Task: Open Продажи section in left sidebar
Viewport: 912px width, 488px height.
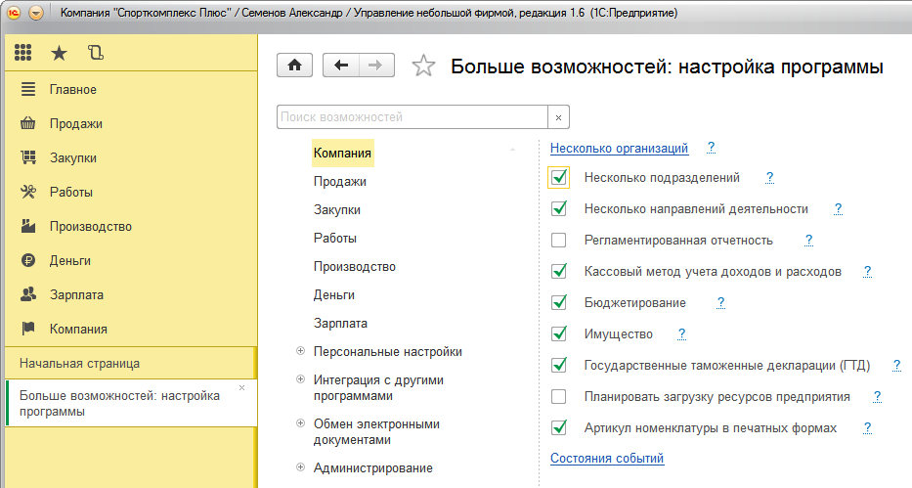Action: [76, 124]
